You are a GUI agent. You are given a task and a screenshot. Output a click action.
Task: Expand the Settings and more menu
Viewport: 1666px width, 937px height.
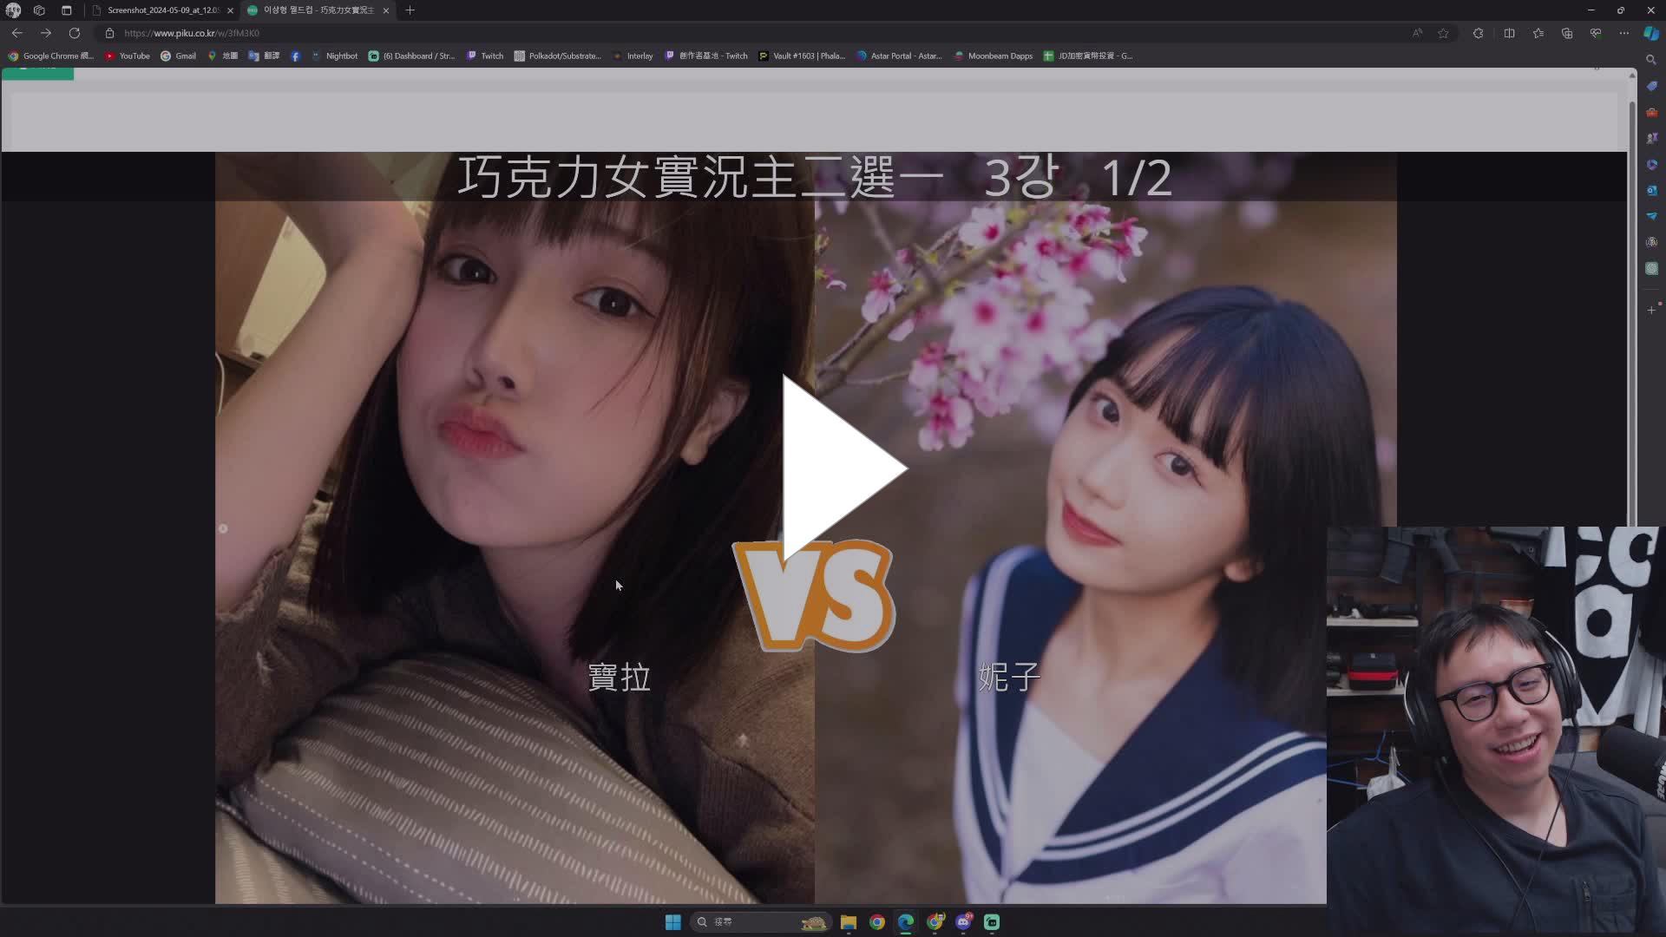pos(1624,33)
